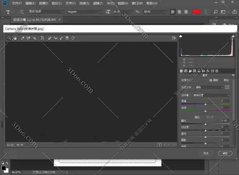239x175 pixels.
Task: Choose the Graduated Filter tool
Action: [67, 38]
